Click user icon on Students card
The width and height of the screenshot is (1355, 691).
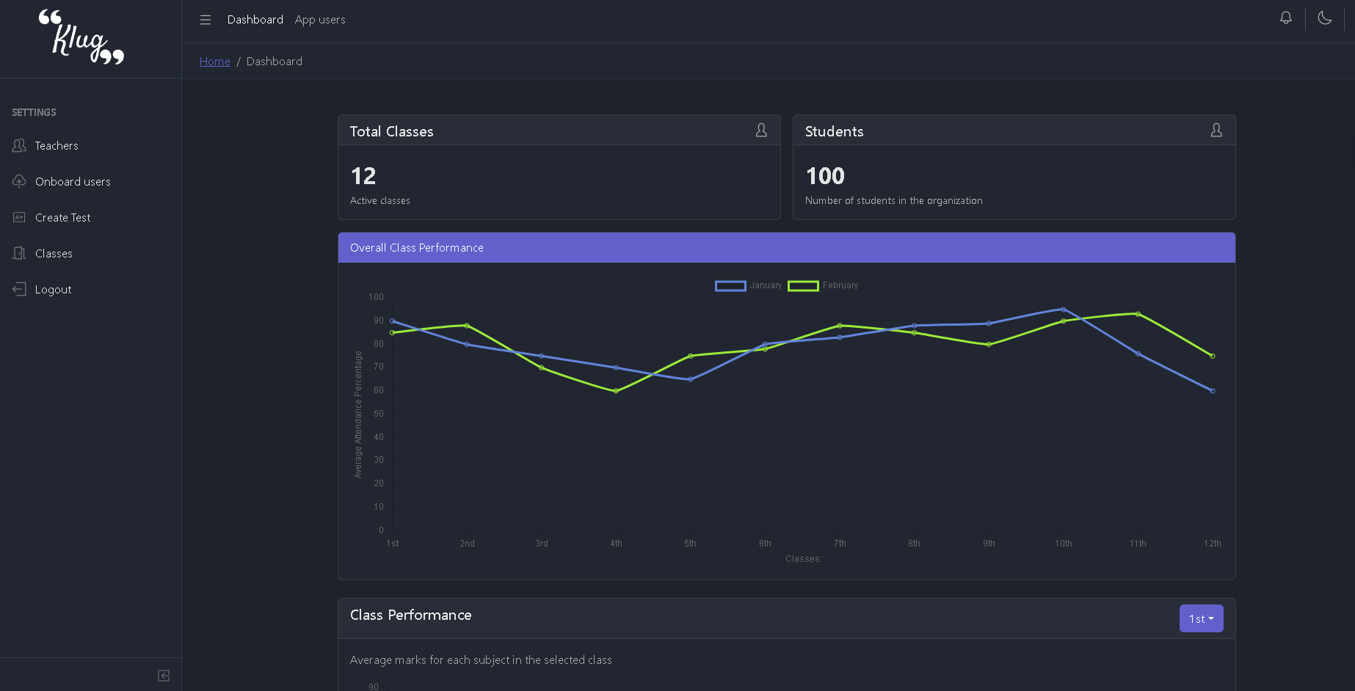tap(1216, 130)
